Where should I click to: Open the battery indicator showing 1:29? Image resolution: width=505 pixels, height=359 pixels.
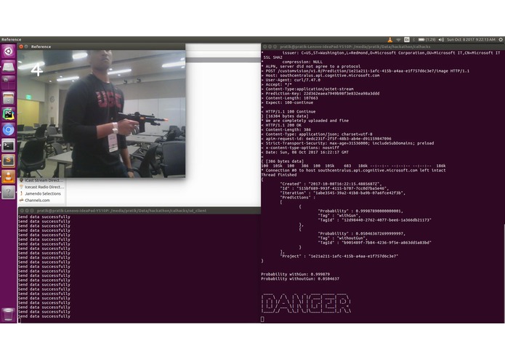(427, 39)
